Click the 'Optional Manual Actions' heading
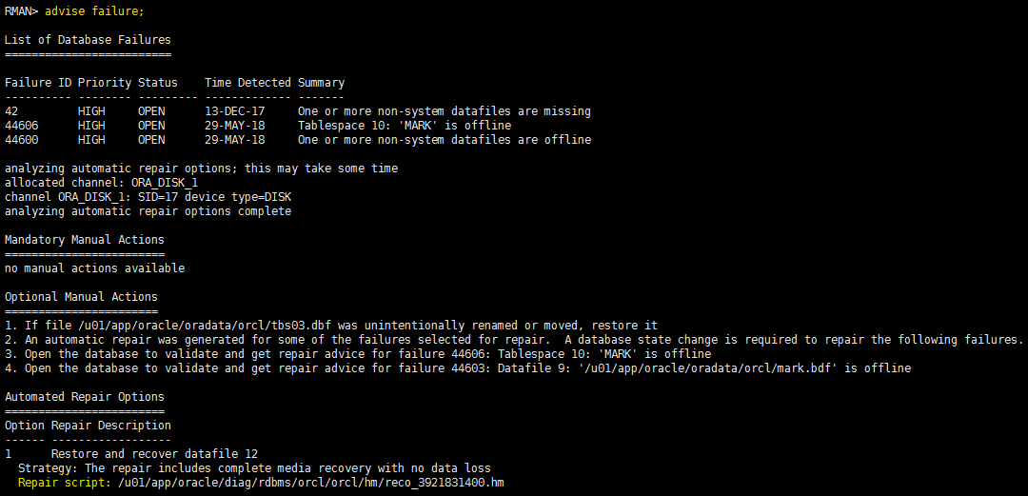The height and width of the screenshot is (496, 1028). [x=81, y=297]
